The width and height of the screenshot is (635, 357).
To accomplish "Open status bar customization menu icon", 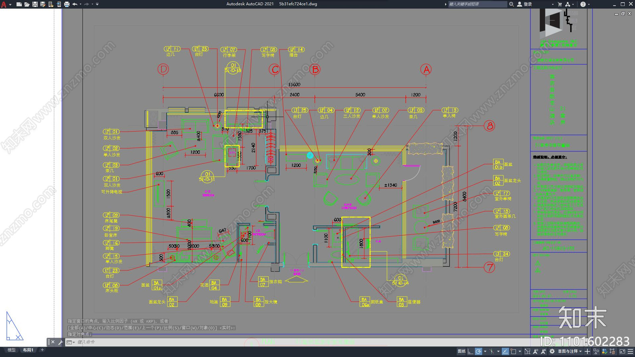I will [630, 351].
